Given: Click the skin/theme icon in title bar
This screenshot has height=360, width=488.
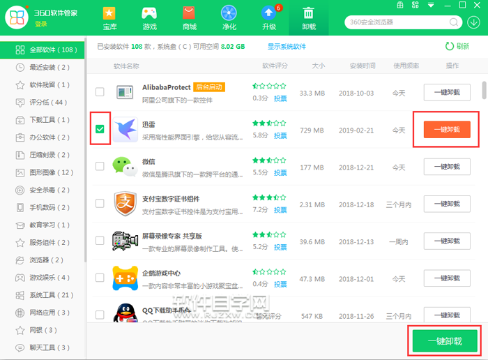Looking at the screenshot, I should pyautogui.click(x=415, y=5).
